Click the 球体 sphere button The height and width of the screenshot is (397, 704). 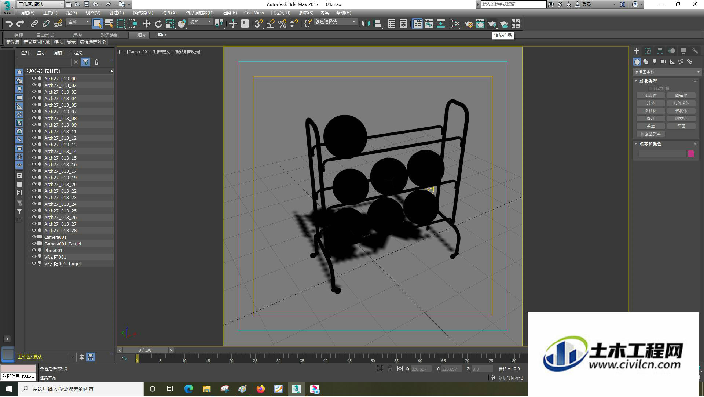(651, 103)
